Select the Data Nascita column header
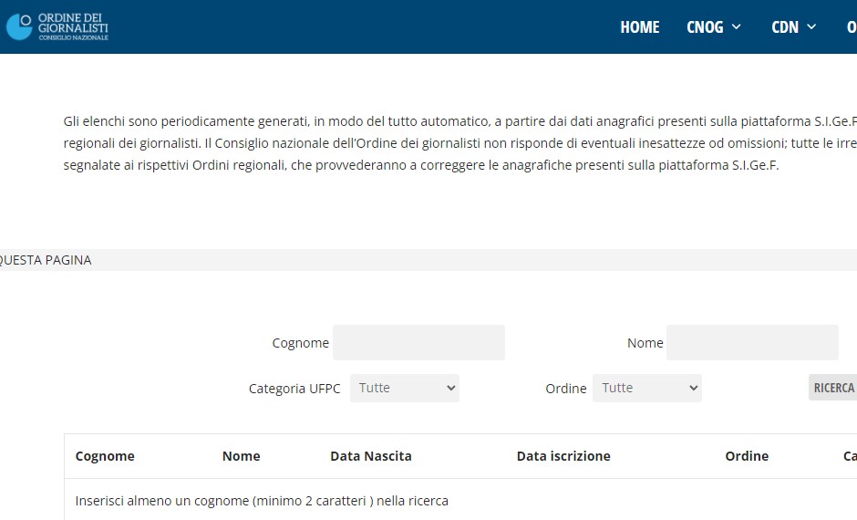 (370, 456)
